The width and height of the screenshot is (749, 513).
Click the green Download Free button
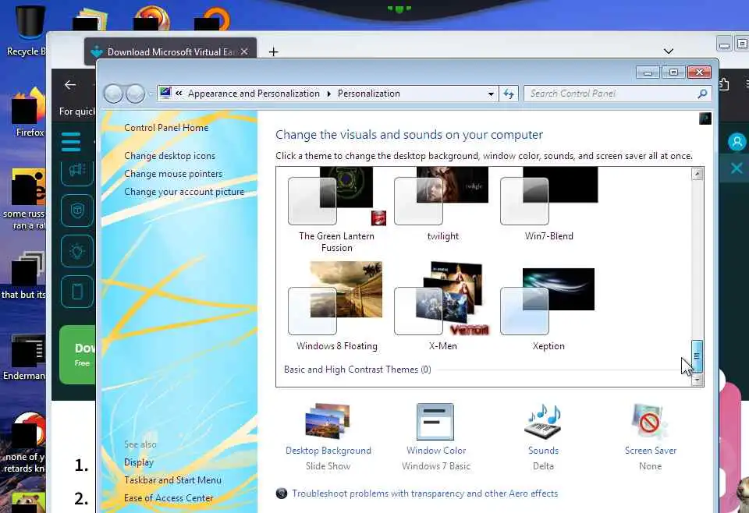click(77, 355)
